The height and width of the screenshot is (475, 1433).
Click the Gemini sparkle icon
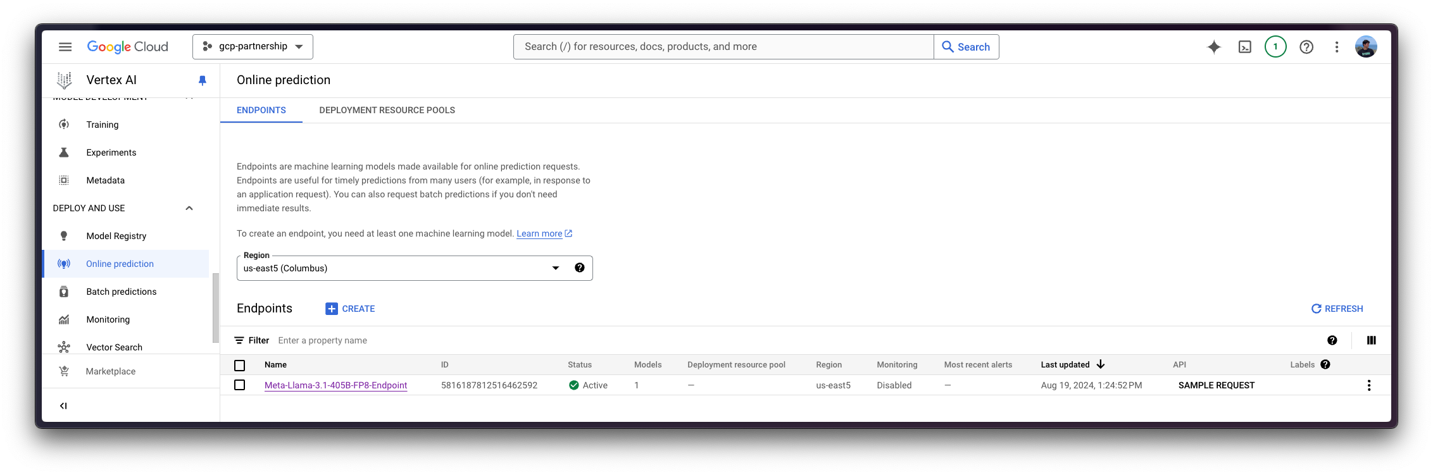pyautogui.click(x=1213, y=47)
